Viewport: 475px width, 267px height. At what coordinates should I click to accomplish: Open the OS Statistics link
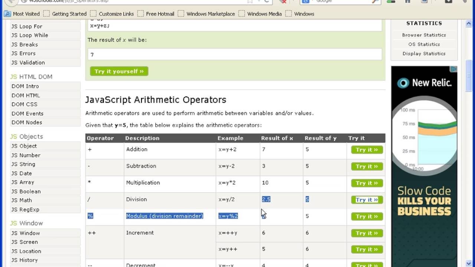424,44
